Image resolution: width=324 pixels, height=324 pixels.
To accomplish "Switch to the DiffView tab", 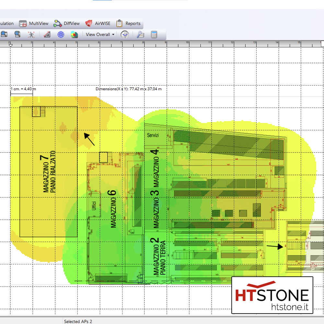I will tap(66, 24).
